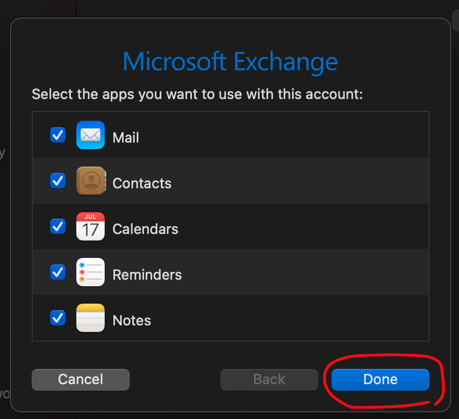
Task: Disable the Contacts sync checkbox
Action: [58, 181]
